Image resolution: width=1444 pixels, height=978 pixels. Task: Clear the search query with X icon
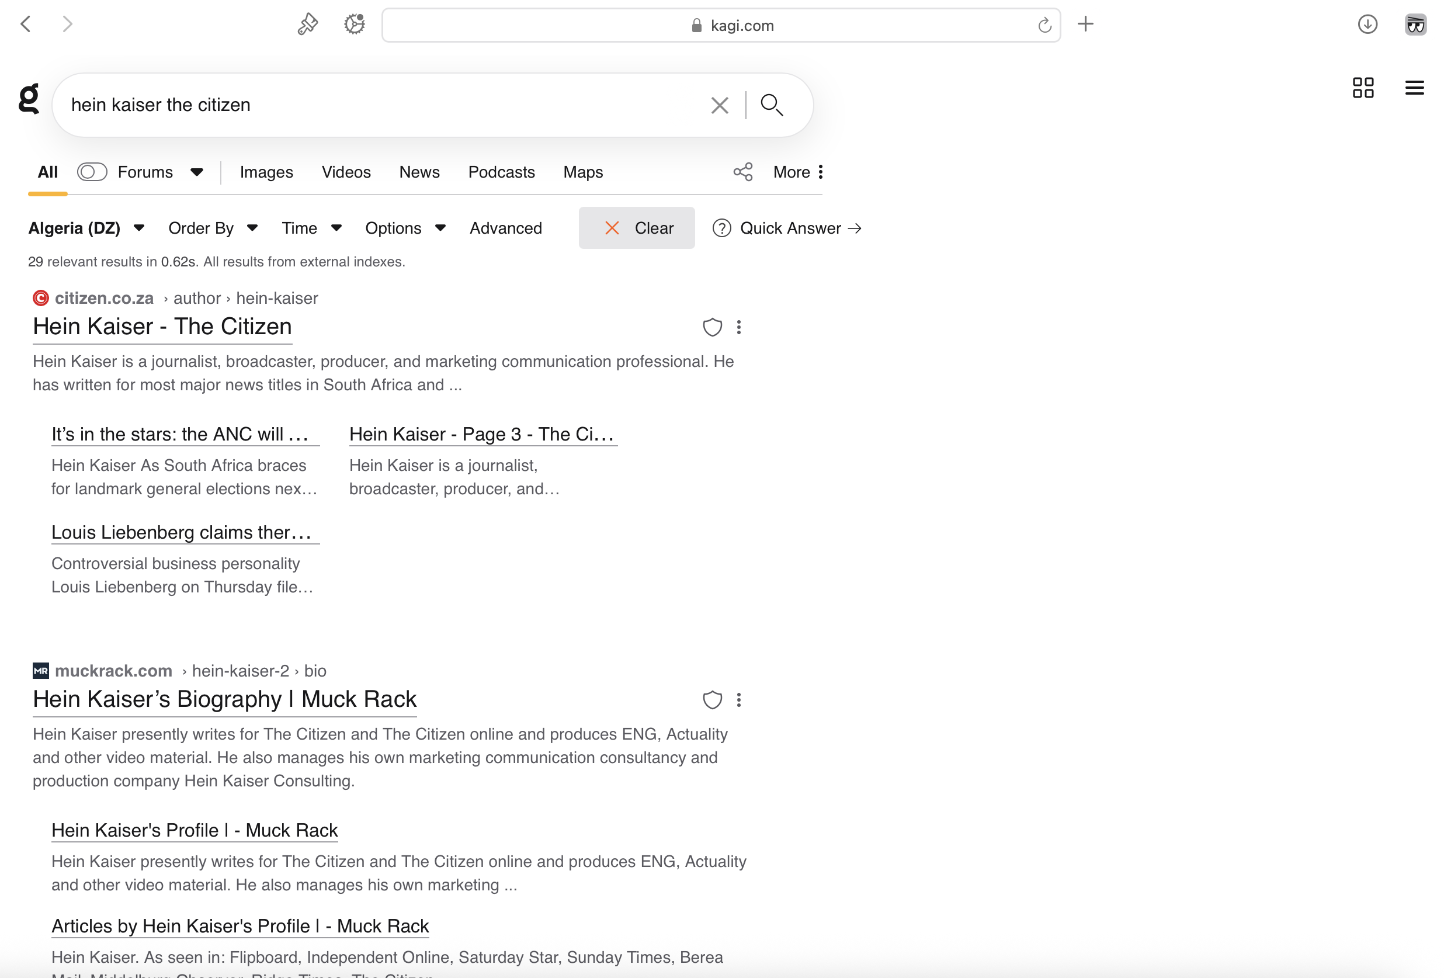click(719, 105)
